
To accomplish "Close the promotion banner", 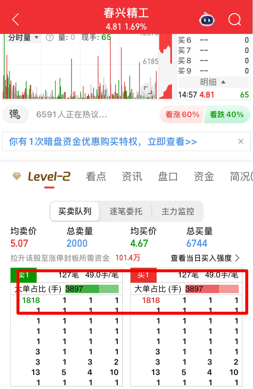I will tap(240, 142).
